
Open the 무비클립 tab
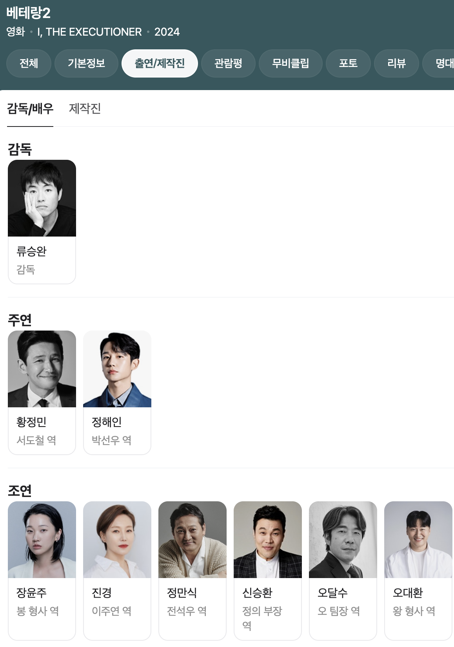(x=291, y=63)
